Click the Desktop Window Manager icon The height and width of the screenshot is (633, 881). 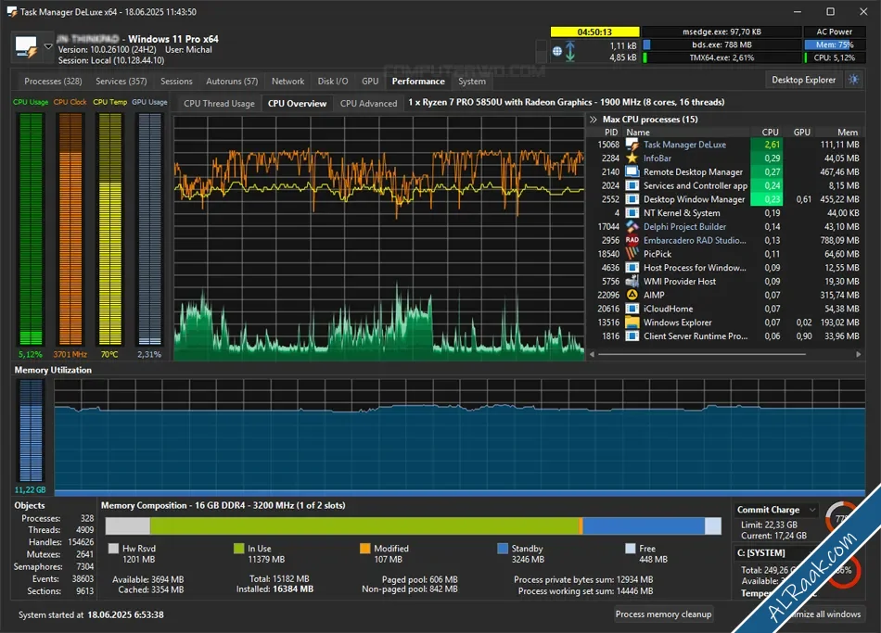point(632,199)
